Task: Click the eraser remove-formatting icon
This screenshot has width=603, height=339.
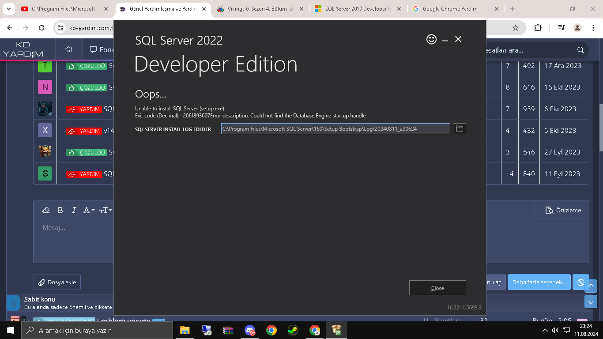Action: tap(46, 210)
